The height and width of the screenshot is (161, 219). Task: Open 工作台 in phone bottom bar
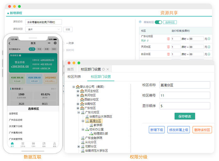23,145
